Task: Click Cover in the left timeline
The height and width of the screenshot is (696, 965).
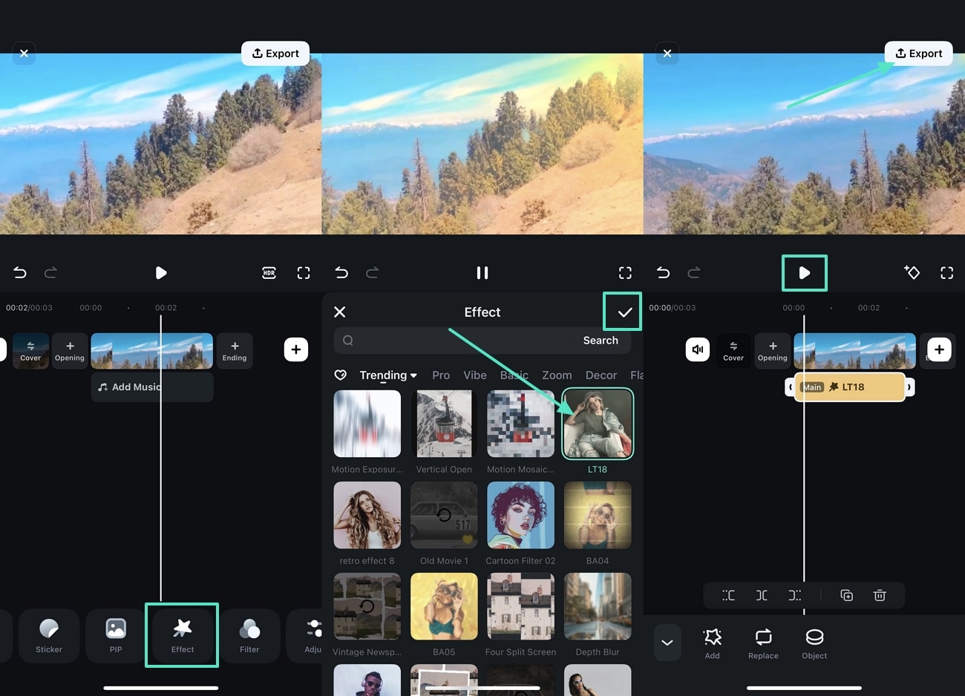Action: pyautogui.click(x=30, y=351)
